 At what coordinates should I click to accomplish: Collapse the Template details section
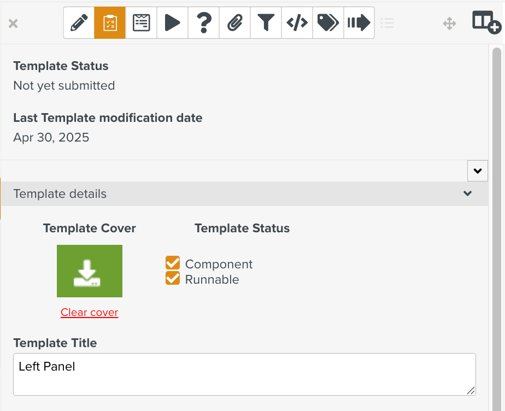467,193
